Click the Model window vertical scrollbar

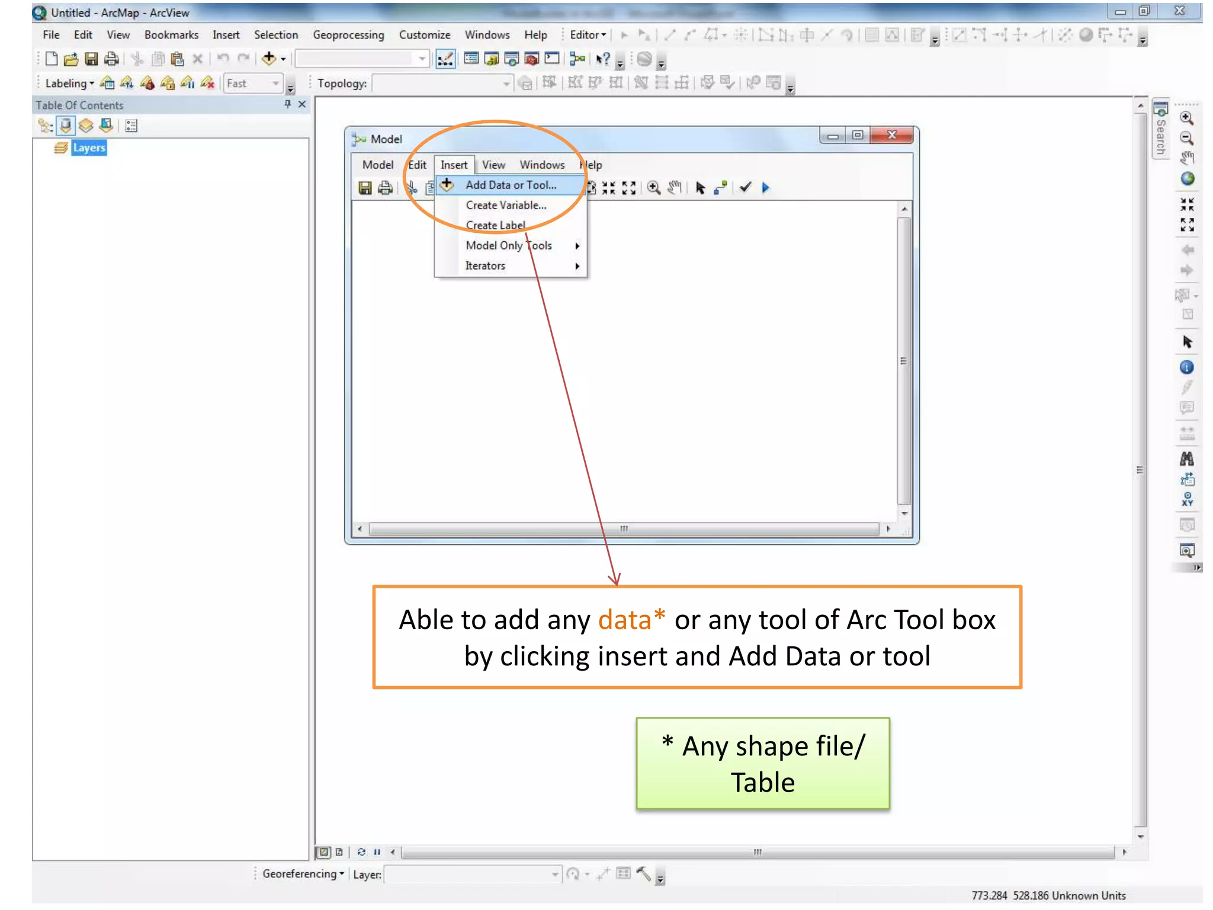[904, 361]
